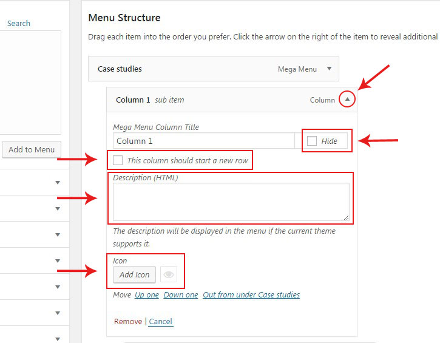Cancel editing the Column 1 item
This screenshot has height=343, width=440.
161,321
